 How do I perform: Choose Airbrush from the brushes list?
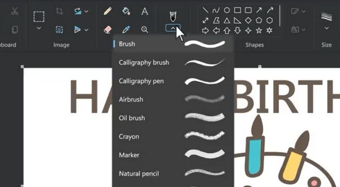pos(173,100)
